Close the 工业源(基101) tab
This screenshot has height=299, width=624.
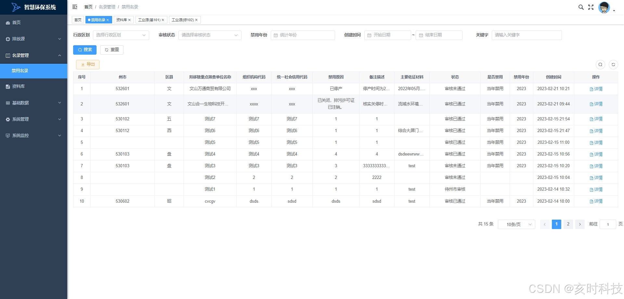(x=163, y=20)
